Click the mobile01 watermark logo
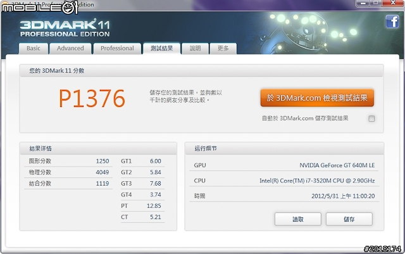This screenshot has height=254, width=405. [39, 8]
